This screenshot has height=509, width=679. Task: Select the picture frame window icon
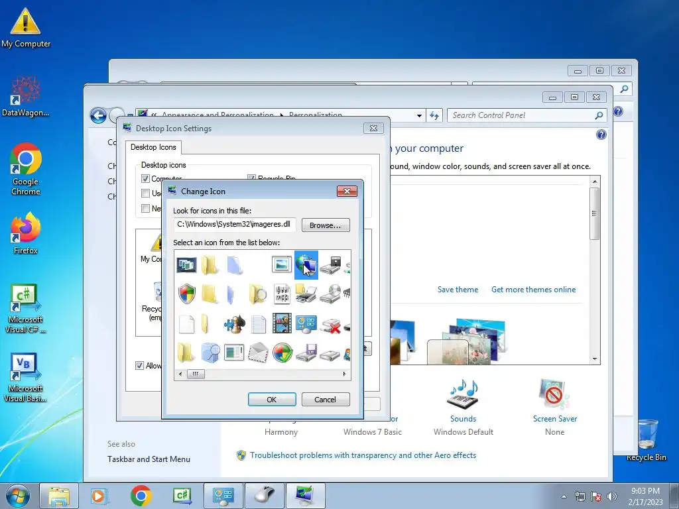point(282,264)
